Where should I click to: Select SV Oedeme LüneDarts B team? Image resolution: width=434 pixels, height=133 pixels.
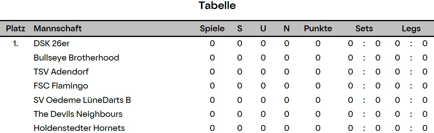point(82,100)
